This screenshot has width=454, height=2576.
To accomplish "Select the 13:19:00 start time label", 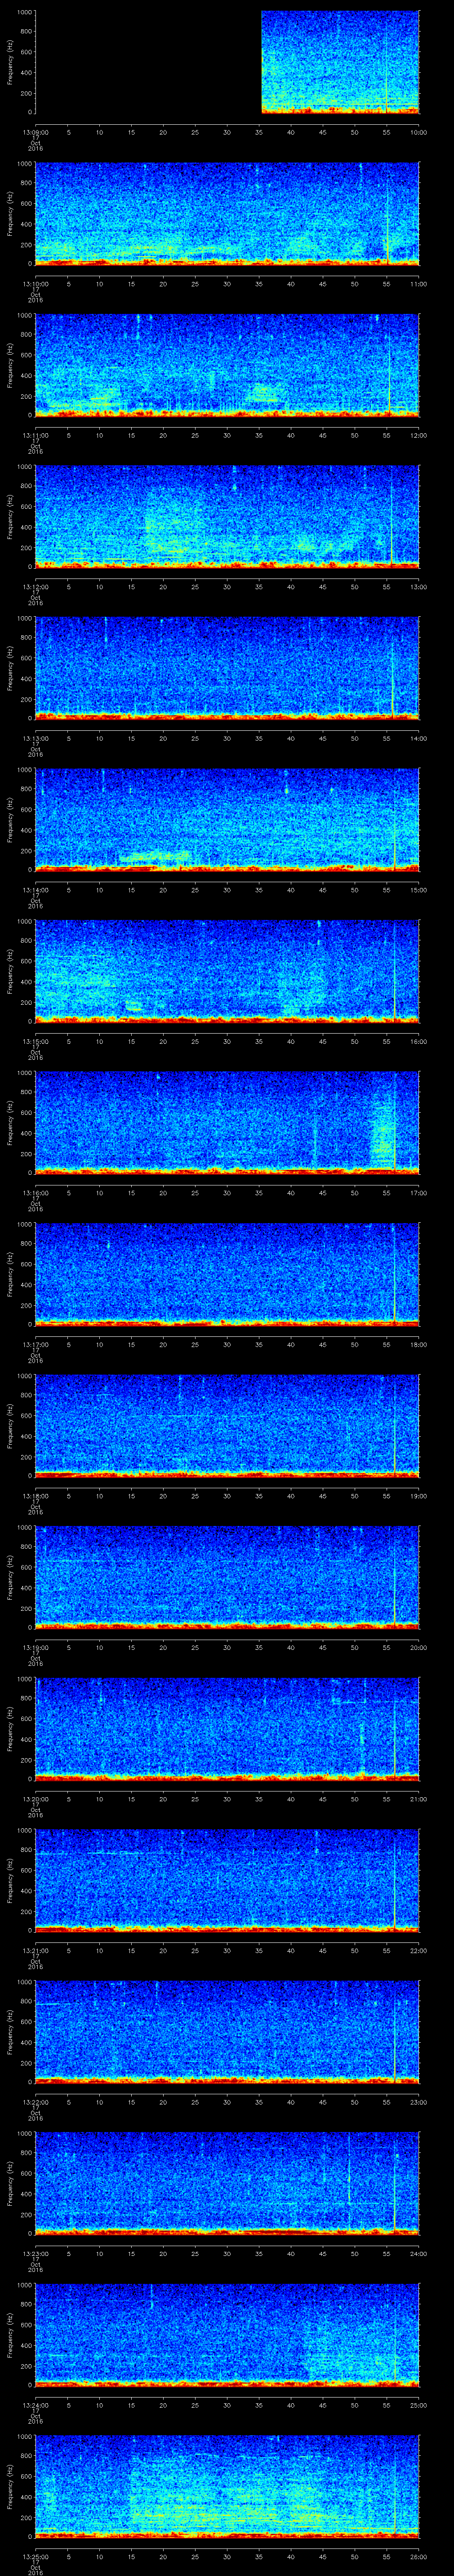I will [35, 1647].
